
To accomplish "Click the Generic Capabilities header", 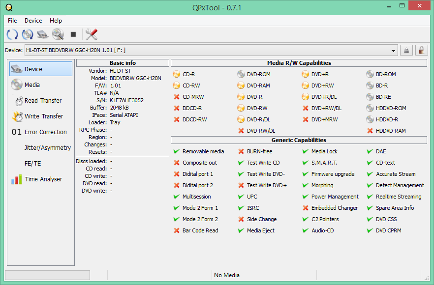I will 299,140.
